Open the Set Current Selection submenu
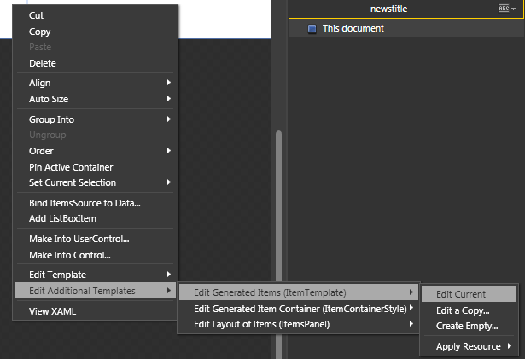Image resolution: width=525 pixels, height=359 pixels. pos(95,182)
